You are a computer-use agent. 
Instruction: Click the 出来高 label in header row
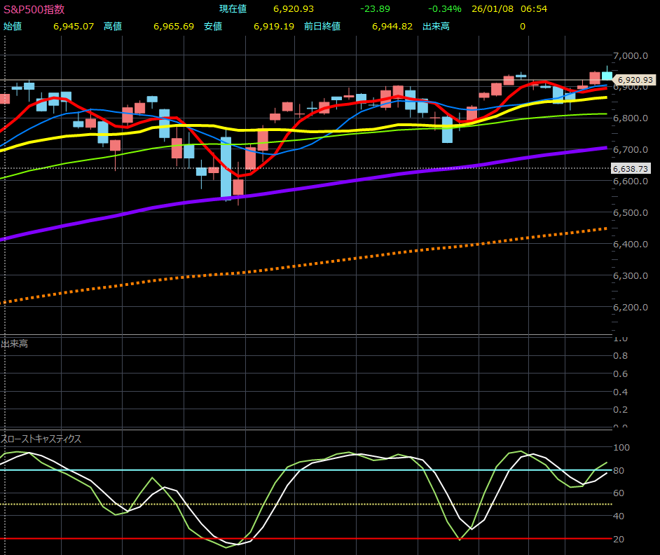(436, 27)
